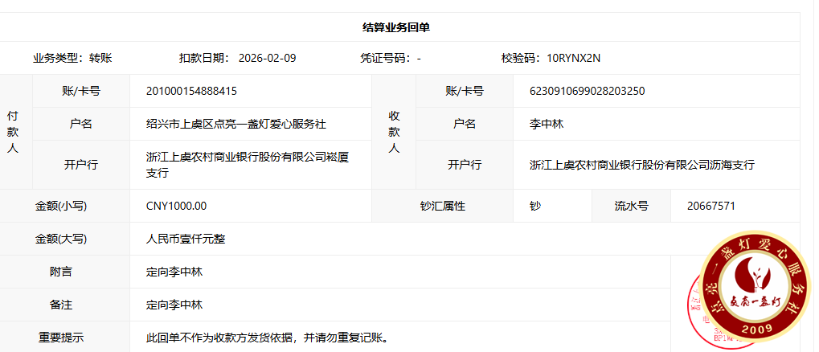The height and width of the screenshot is (352, 819).
Task: Click the deduction date 2026-02-09
Action: tap(268, 58)
